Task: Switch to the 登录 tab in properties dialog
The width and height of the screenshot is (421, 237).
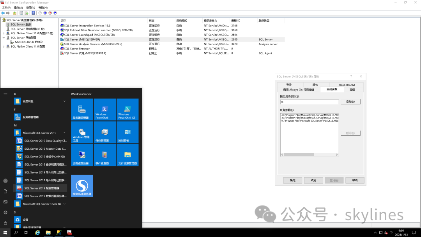Action: click(289, 85)
